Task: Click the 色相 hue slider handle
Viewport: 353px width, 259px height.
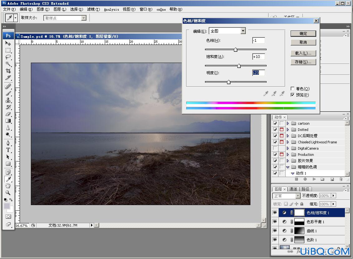Action: tap(235, 50)
